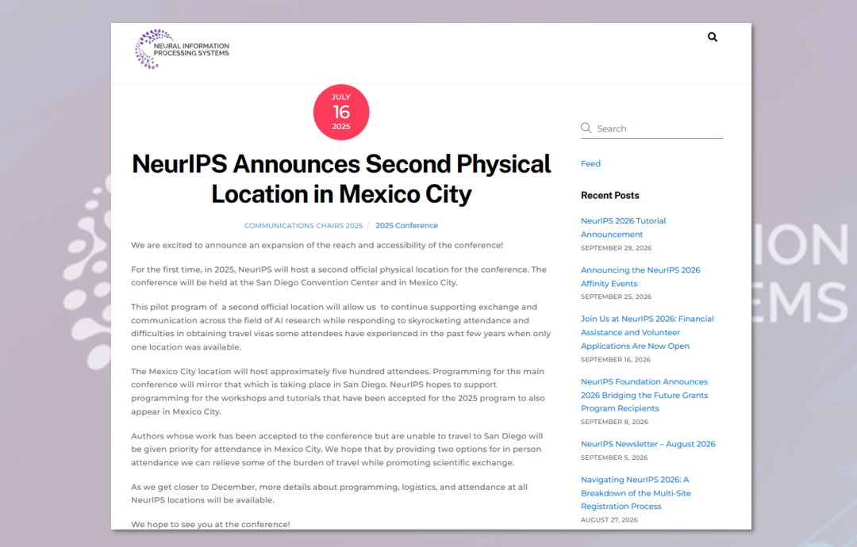Image resolution: width=857 pixels, height=547 pixels.
Task: Open the Communications Chairs 2025 author link
Action: pos(303,226)
